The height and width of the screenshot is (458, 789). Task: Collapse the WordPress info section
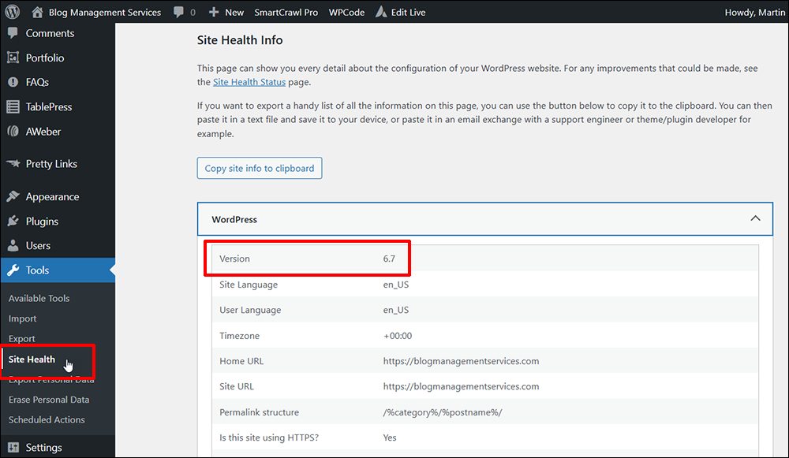pyautogui.click(x=755, y=218)
